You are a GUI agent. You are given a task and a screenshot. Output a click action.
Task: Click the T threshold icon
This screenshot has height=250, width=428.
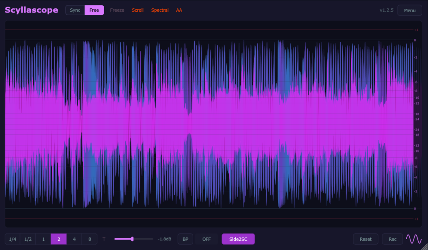coord(104,239)
